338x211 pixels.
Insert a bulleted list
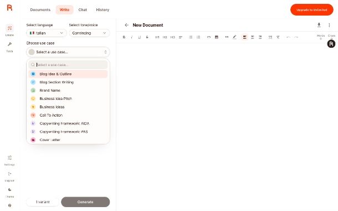tap(191, 37)
